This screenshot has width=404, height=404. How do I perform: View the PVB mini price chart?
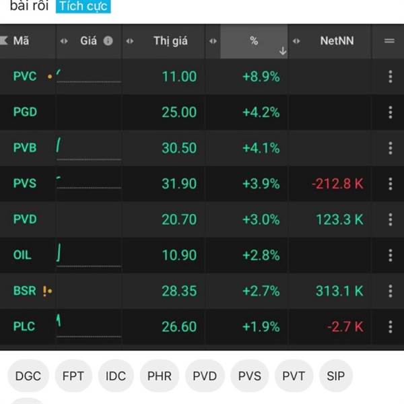(88, 148)
